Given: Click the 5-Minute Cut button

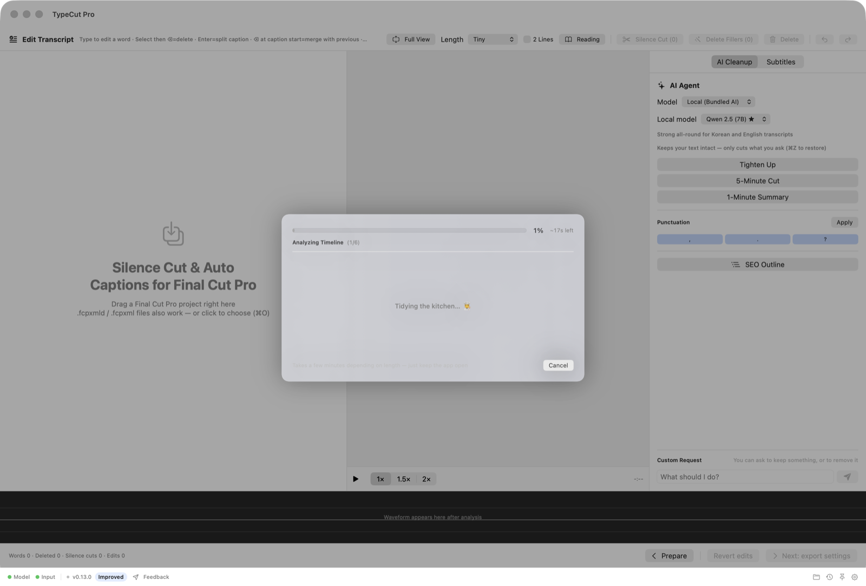Looking at the screenshot, I should tap(757, 181).
